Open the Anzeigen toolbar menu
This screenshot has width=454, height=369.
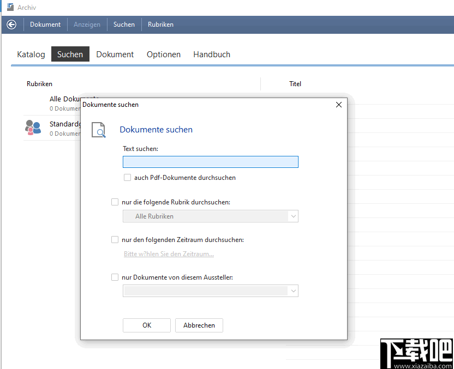pos(87,25)
